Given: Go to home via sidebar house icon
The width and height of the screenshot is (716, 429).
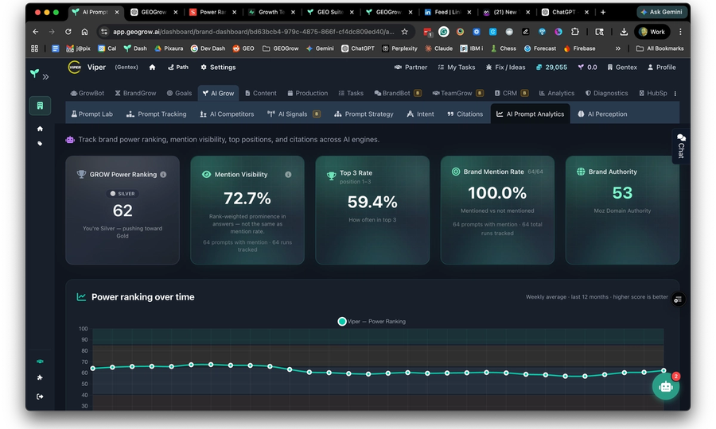Looking at the screenshot, I should (x=40, y=129).
